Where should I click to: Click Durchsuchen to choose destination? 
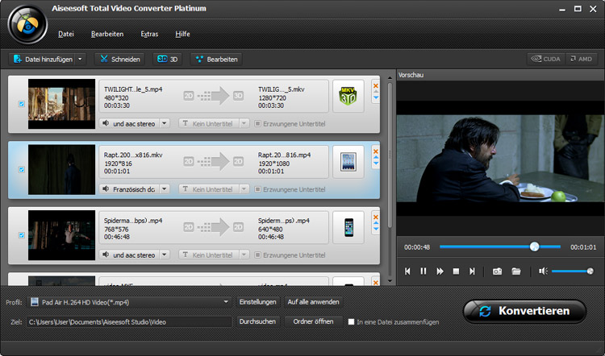[x=257, y=321]
